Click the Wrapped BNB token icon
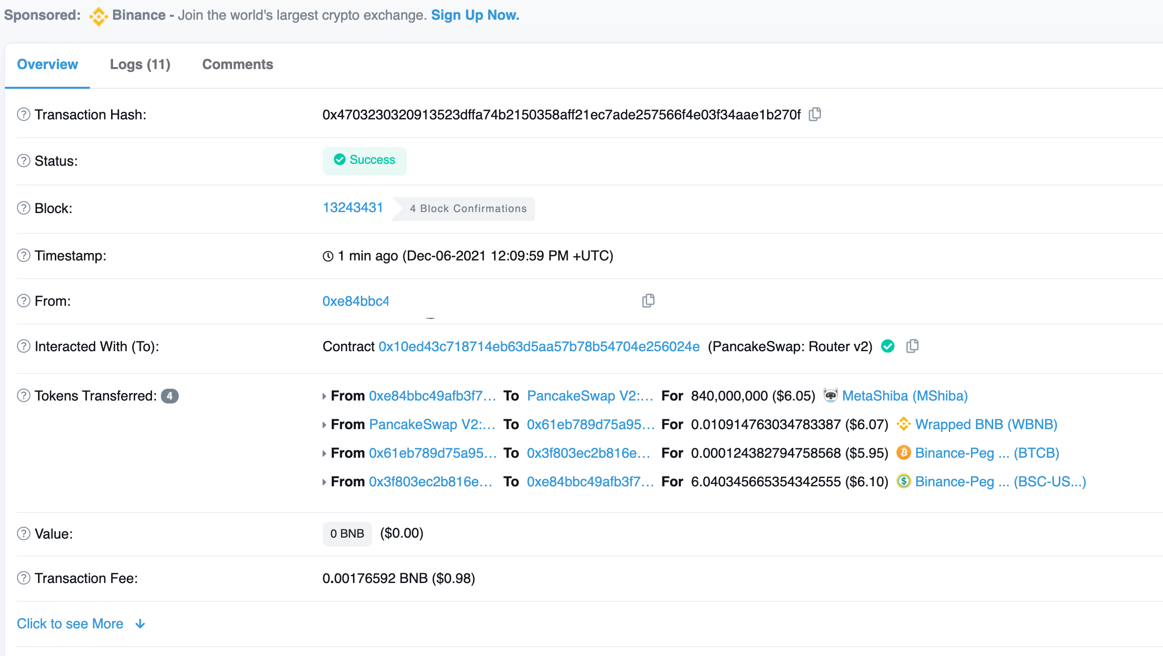 903,424
